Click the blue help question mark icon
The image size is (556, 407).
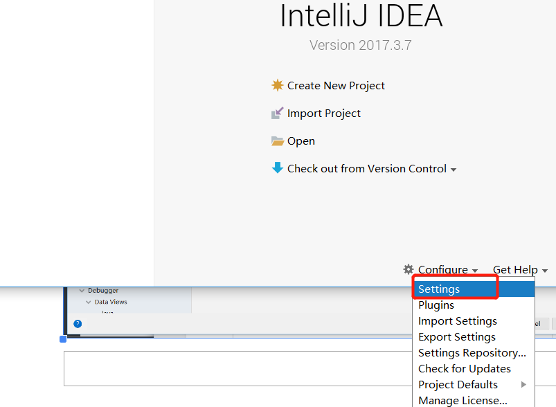(78, 324)
